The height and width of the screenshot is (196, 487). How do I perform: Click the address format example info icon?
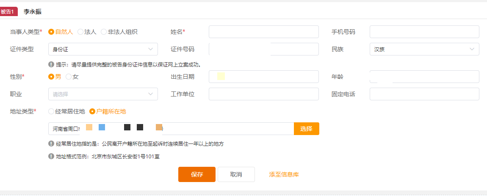(x=51, y=156)
